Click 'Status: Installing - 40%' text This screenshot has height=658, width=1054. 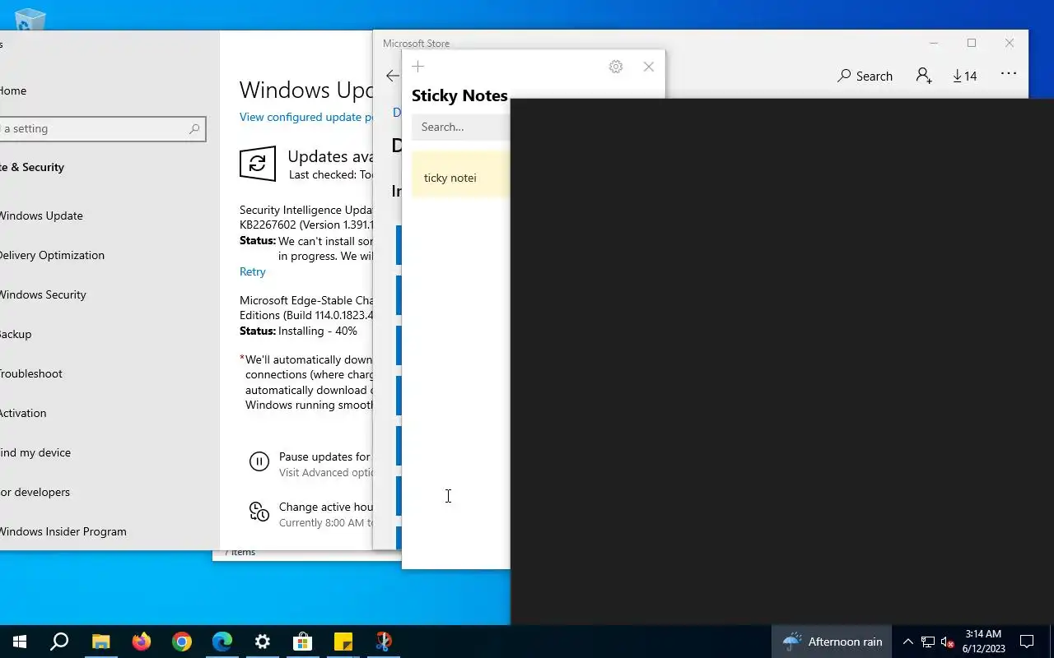pos(298,331)
